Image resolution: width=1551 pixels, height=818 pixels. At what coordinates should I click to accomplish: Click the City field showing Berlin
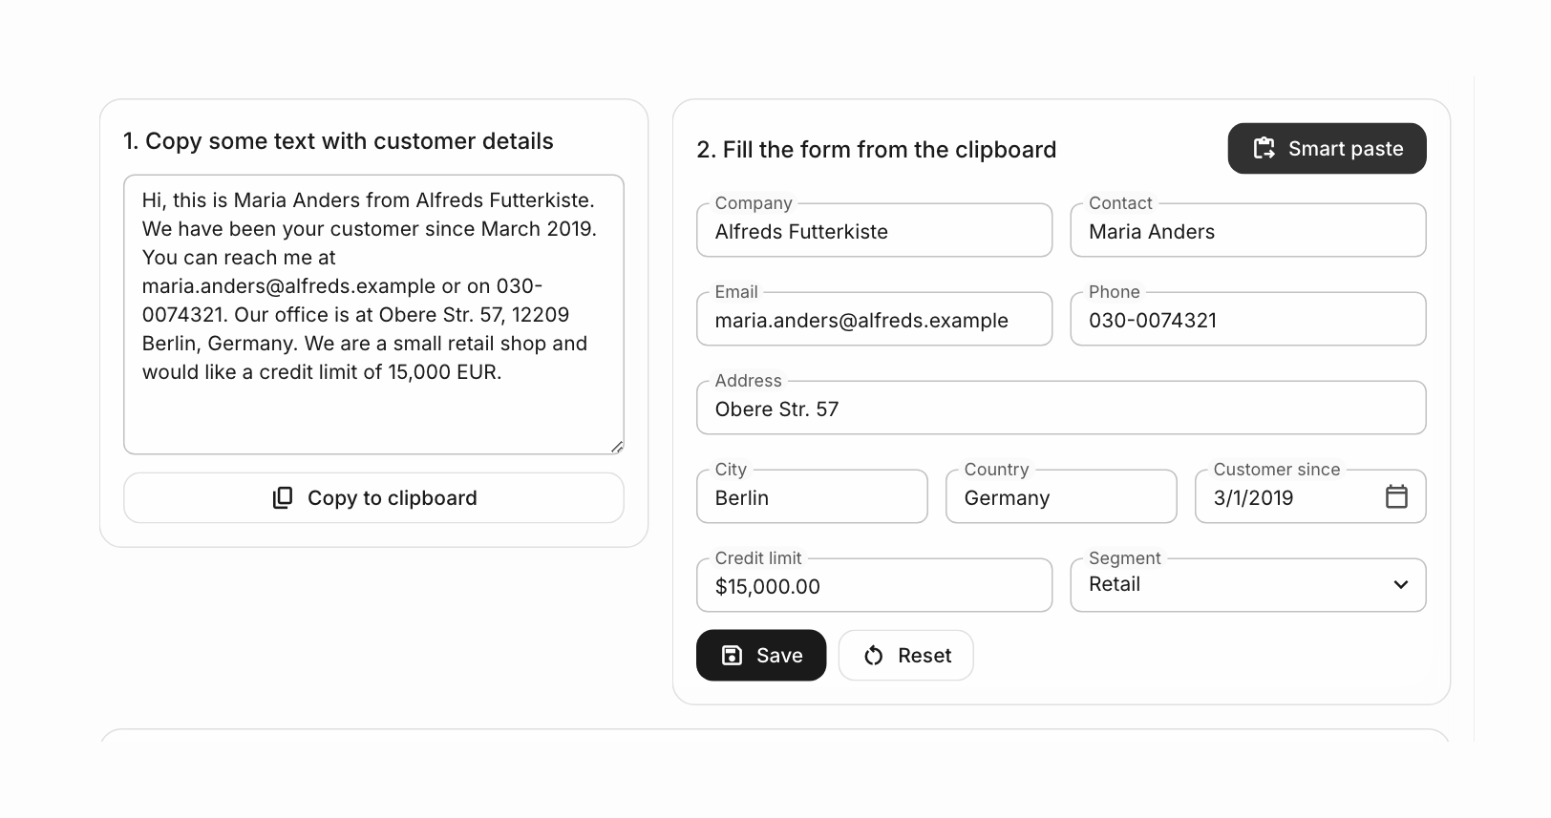click(x=813, y=497)
